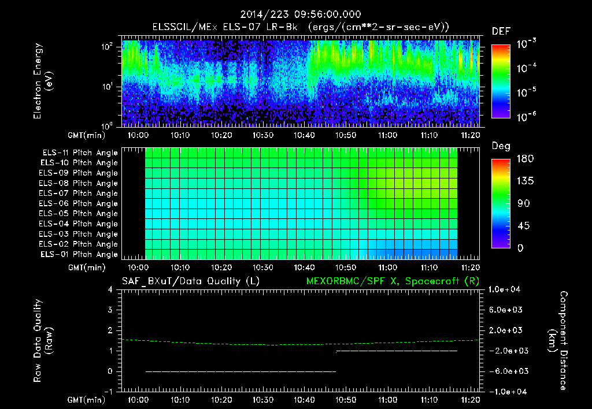Click the 180 value on Deg scale

point(525,159)
